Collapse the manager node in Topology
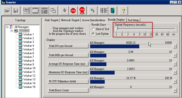The height and width of the screenshot is (98, 182). point(12,31)
